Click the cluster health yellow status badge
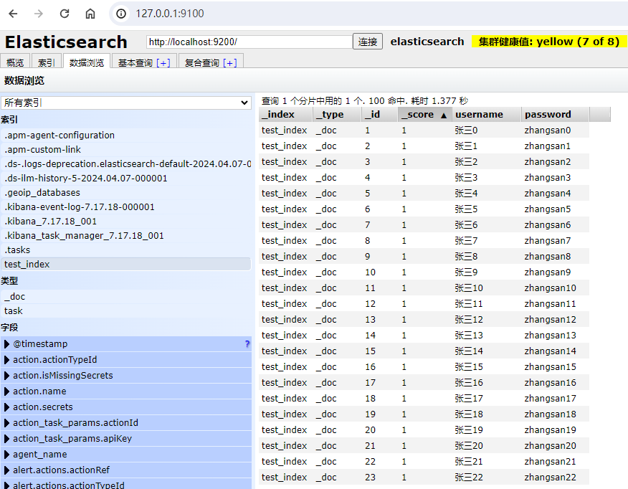This screenshot has height=489, width=628. 548,42
